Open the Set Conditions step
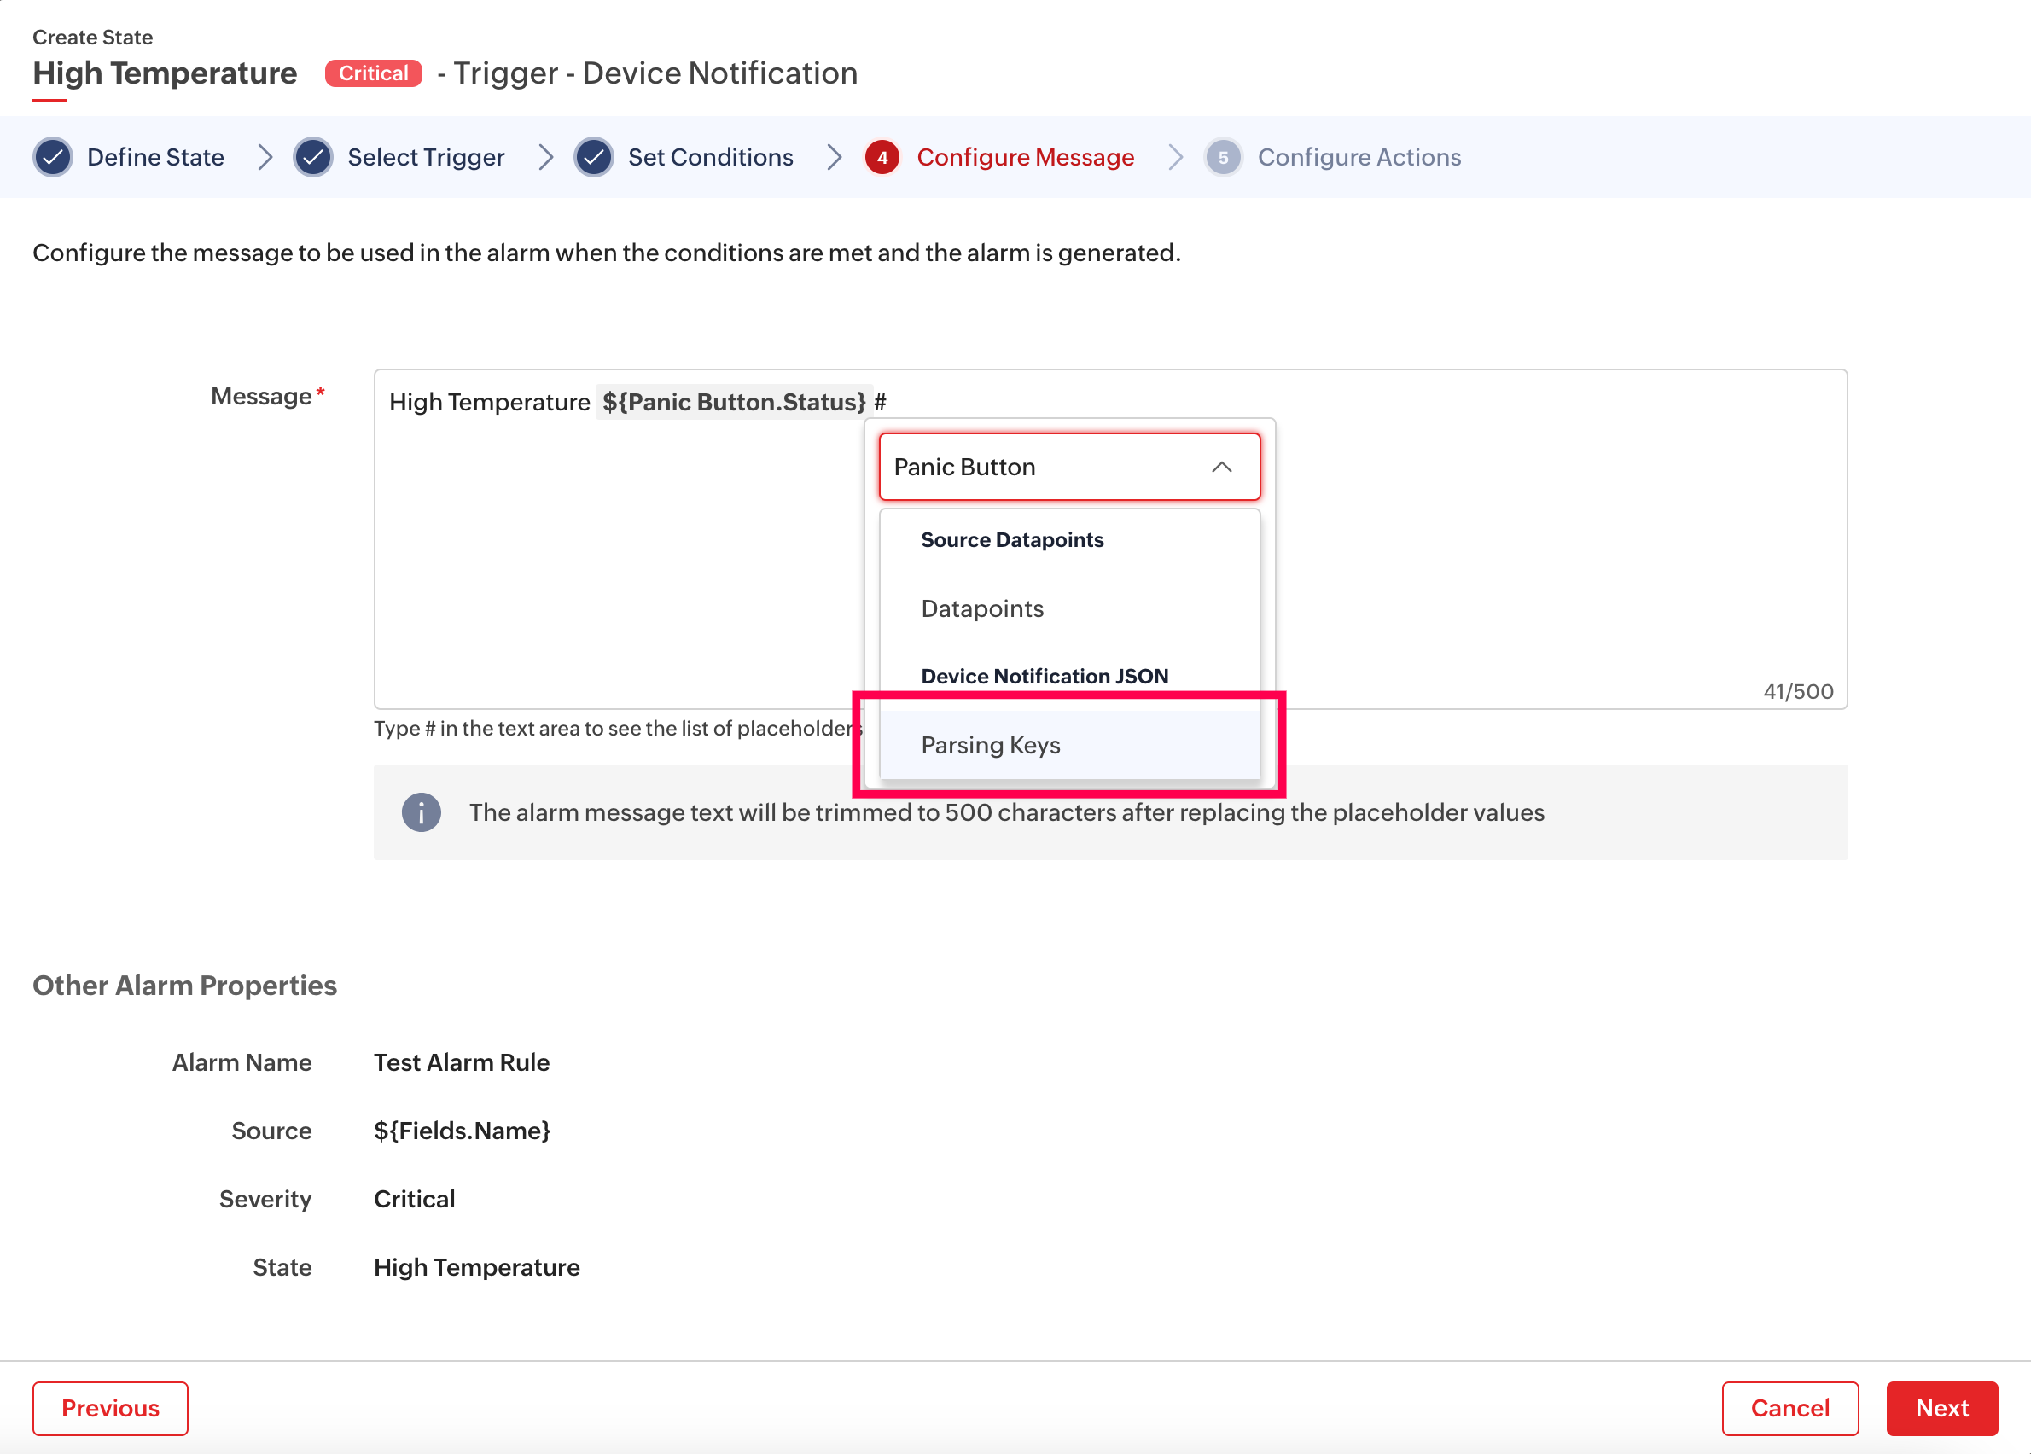This screenshot has height=1454, width=2031. click(x=710, y=158)
